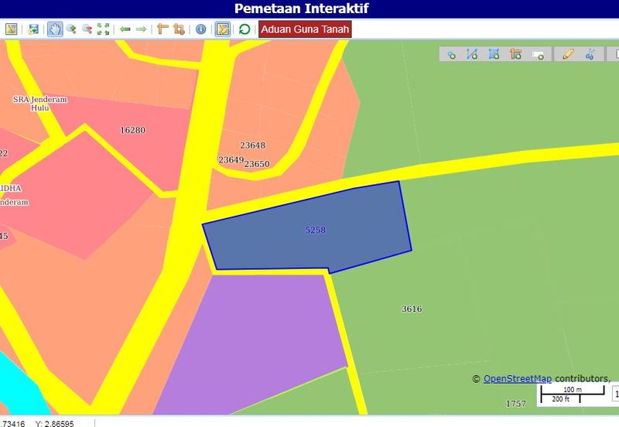Viewport: 619px width, 427px height.
Task: Go forward to next map view
Action: click(141, 29)
